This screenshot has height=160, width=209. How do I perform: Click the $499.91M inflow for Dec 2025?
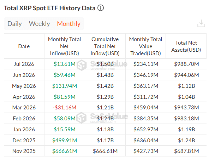(65, 140)
